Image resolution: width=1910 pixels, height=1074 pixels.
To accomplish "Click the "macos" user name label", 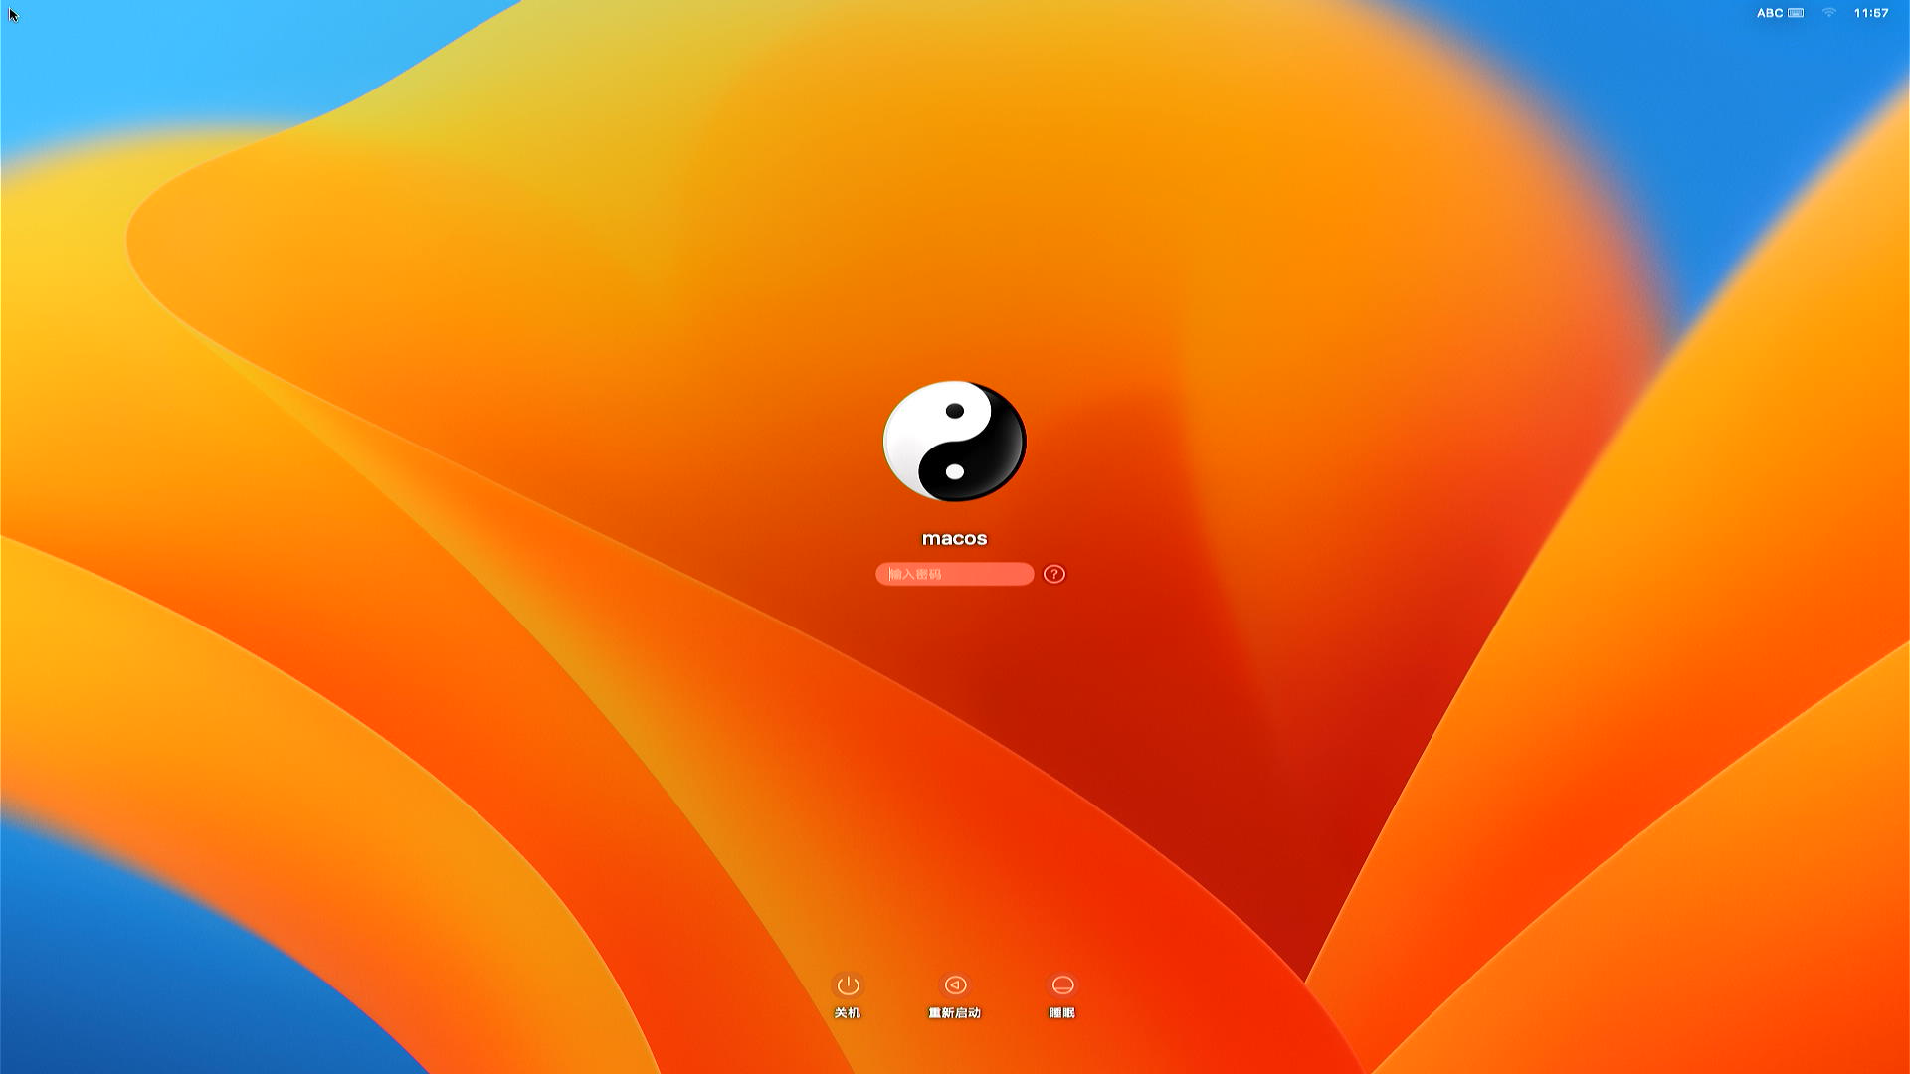I will [955, 538].
